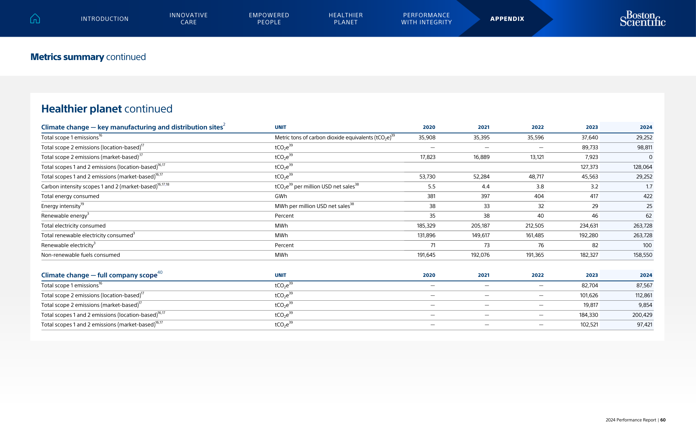Click the Renewable energy 2024 value 62
This screenshot has height=435, width=696.
click(649, 216)
